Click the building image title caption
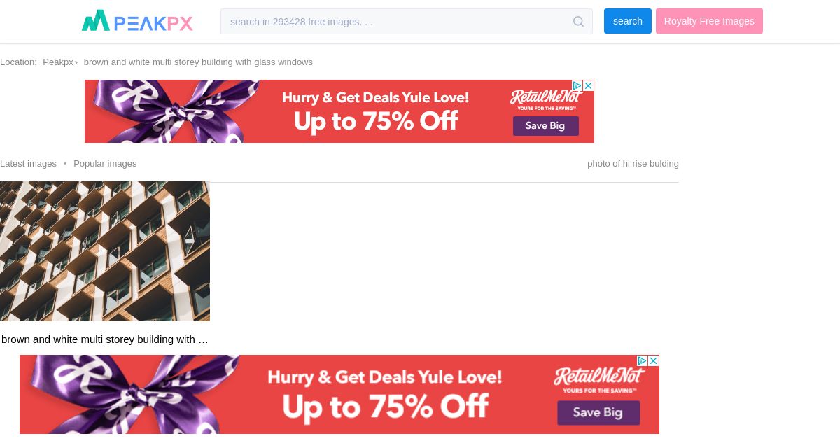 tap(105, 339)
